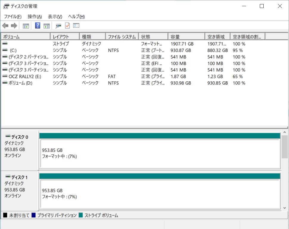Click the Back arrow toolbar icon

point(5,26)
